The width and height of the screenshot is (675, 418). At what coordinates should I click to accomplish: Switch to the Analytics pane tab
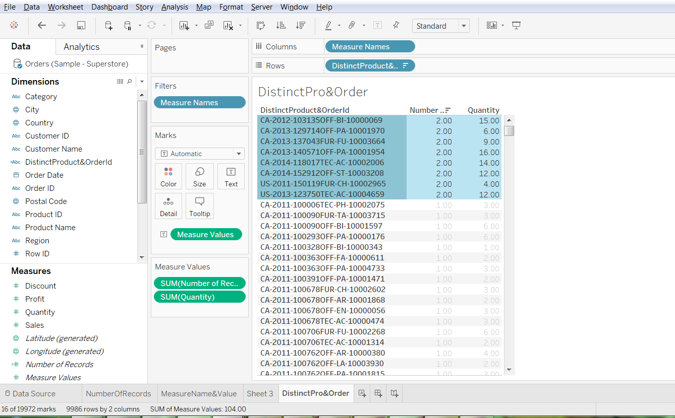(x=82, y=47)
